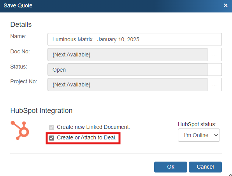The height and width of the screenshot is (176, 232).
Task: Open the Status ellipsis picker
Action: 214,70
